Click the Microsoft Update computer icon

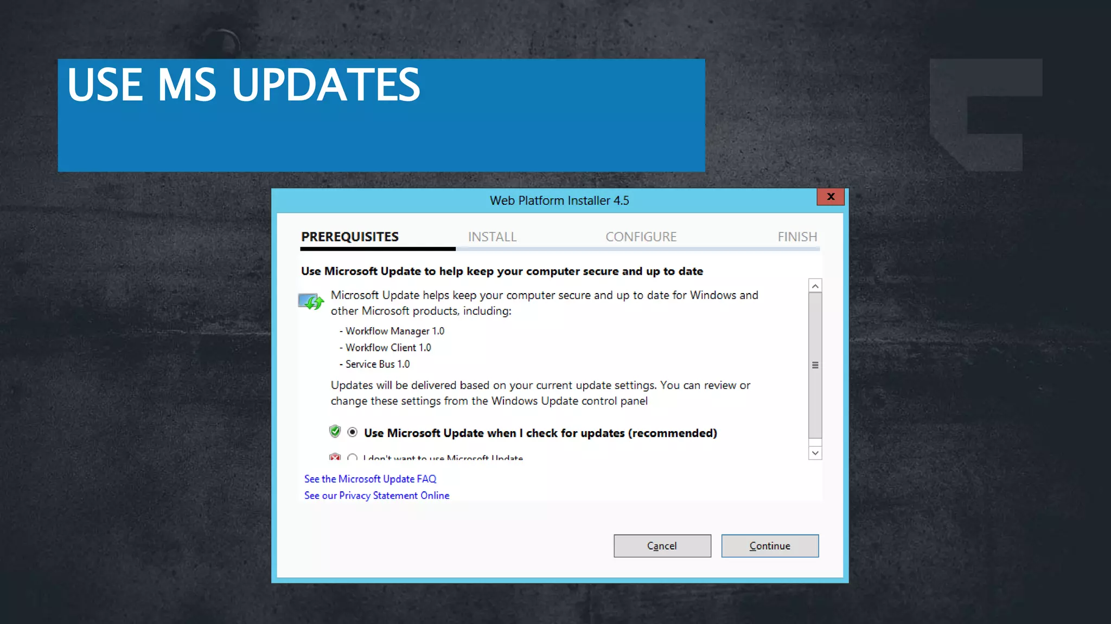(311, 301)
